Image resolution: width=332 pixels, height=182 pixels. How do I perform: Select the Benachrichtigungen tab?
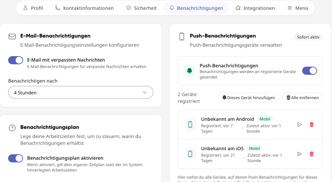pos(196,8)
